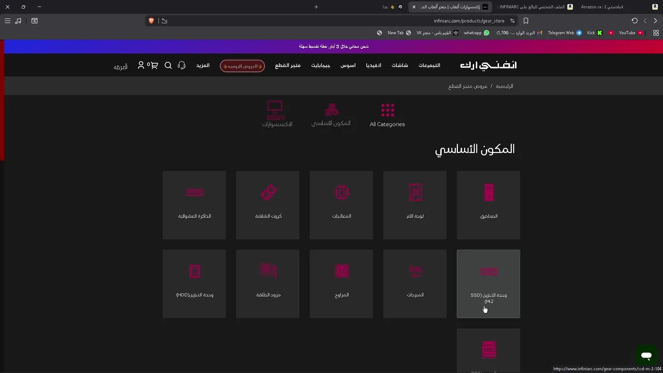Open the المعالجات (processors) category tile
The image size is (663, 373).
pyautogui.click(x=341, y=205)
